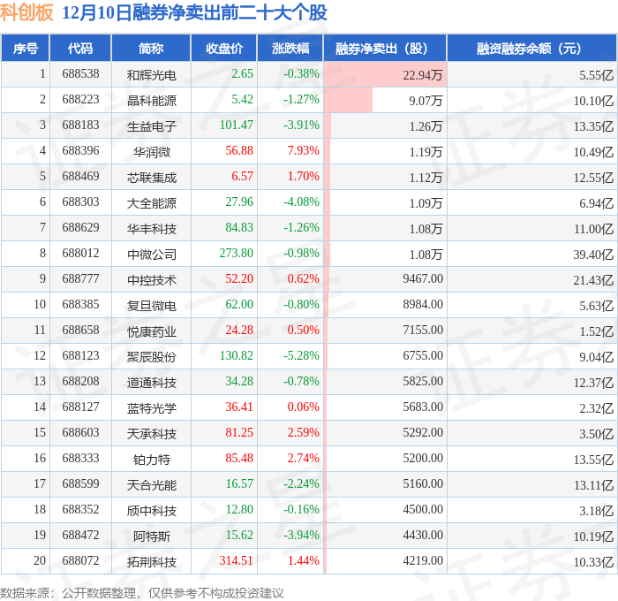The image size is (618, 601).
Task: Select stock name 复旦微电
Action: 151,306
